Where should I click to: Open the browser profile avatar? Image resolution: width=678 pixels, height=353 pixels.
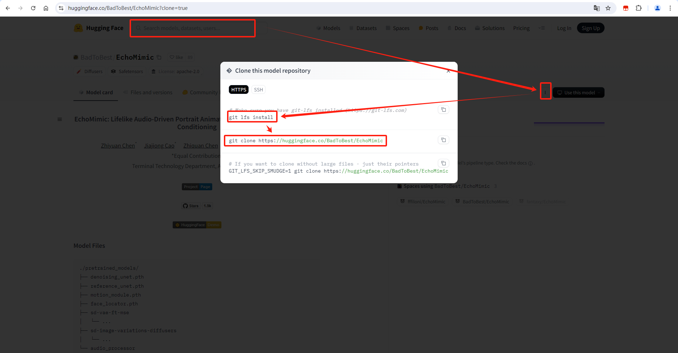click(x=658, y=8)
